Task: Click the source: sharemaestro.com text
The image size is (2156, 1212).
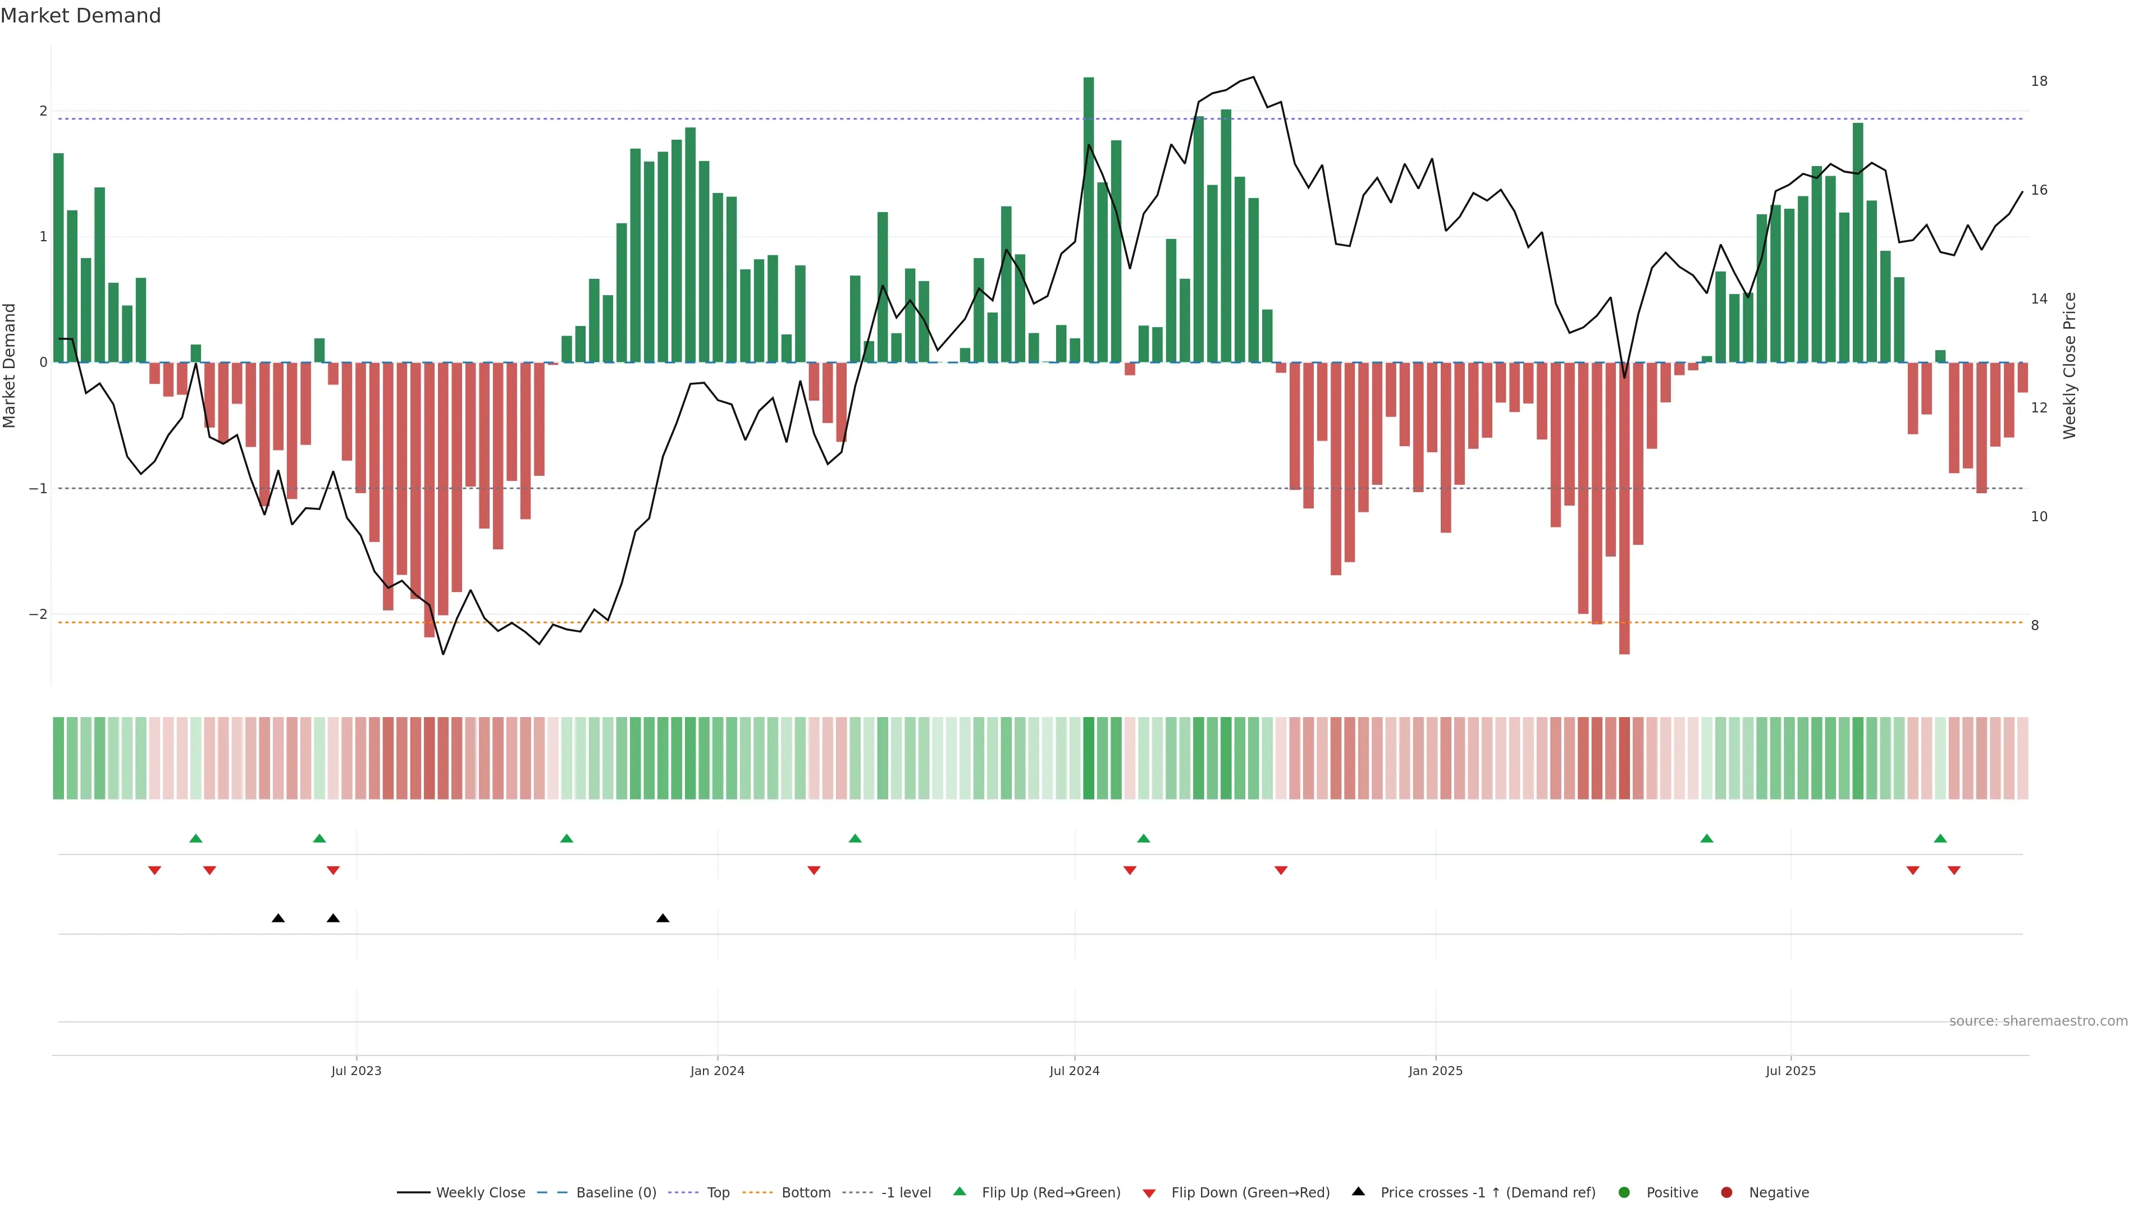Action: point(2038,1021)
